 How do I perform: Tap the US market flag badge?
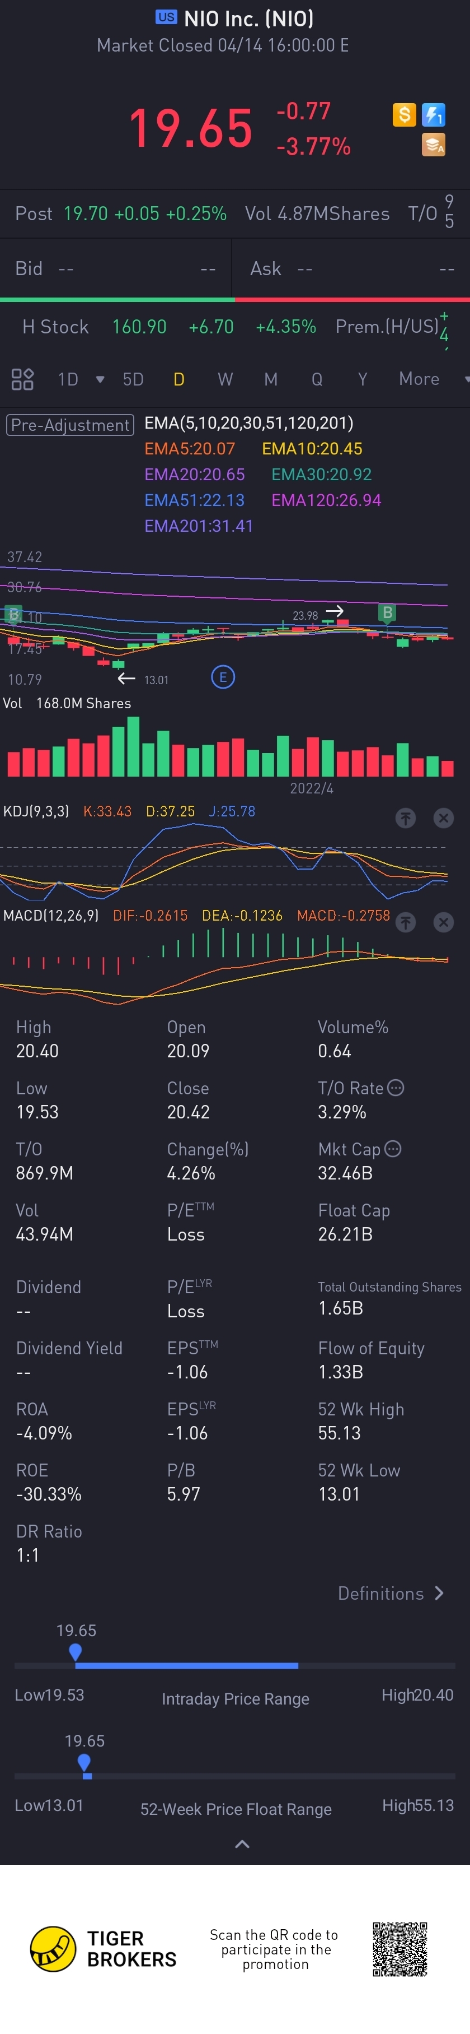tap(166, 17)
